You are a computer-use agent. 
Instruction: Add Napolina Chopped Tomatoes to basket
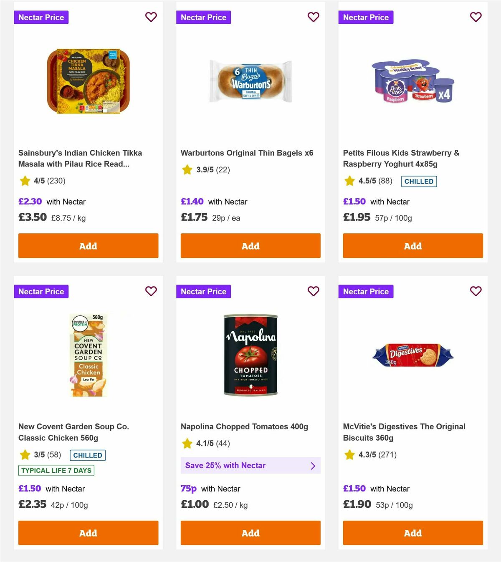pos(250,533)
